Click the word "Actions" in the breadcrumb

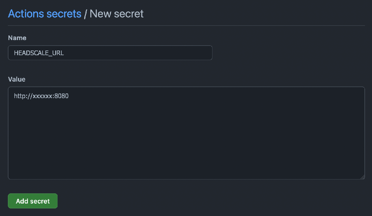pyautogui.click(x=26, y=14)
